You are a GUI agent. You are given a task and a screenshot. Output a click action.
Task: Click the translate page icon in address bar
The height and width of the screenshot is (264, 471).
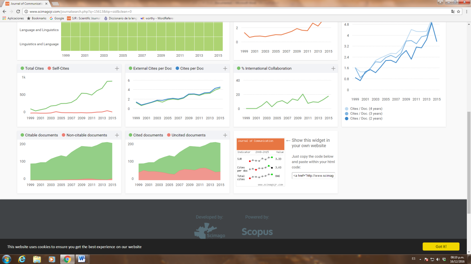pyautogui.click(x=453, y=11)
